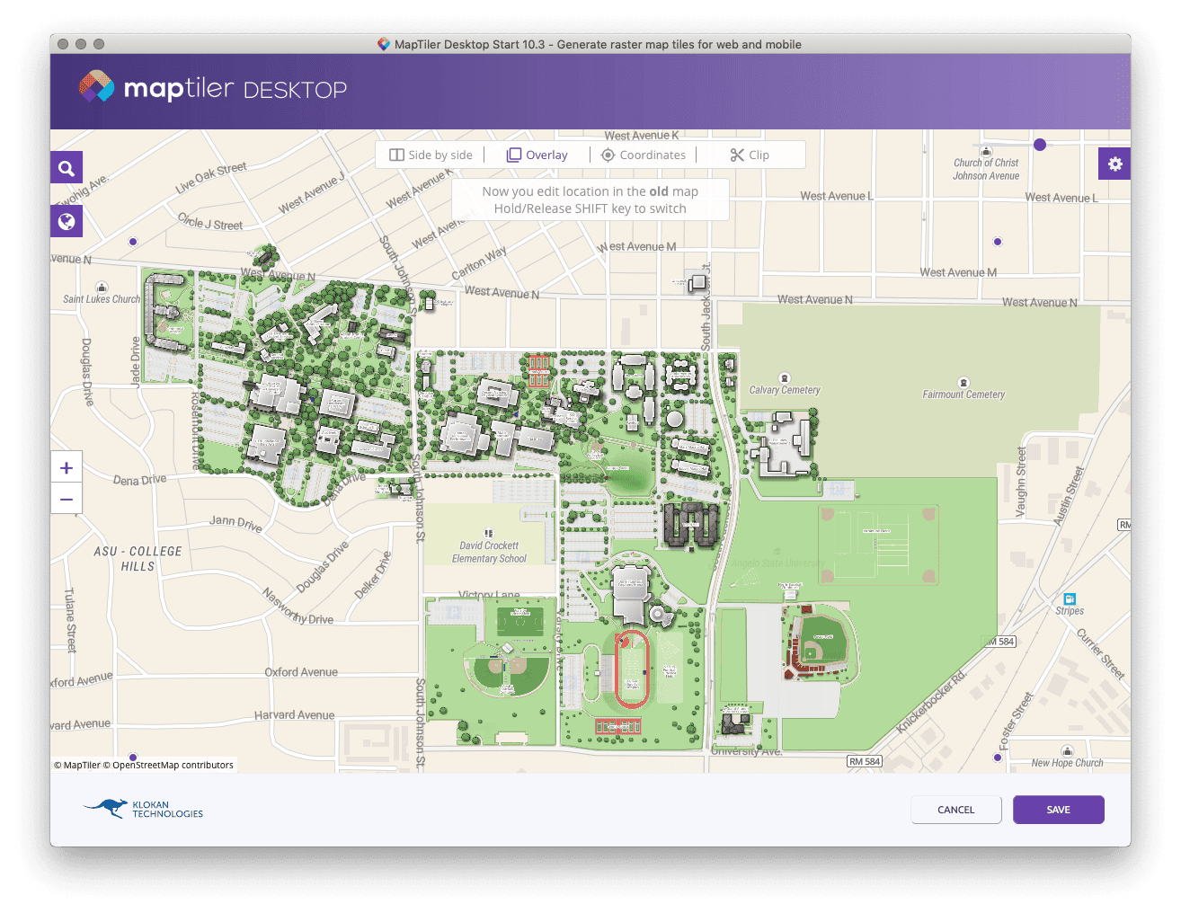
Task: Click the Harvard Avenue street label
Action: [294, 715]
